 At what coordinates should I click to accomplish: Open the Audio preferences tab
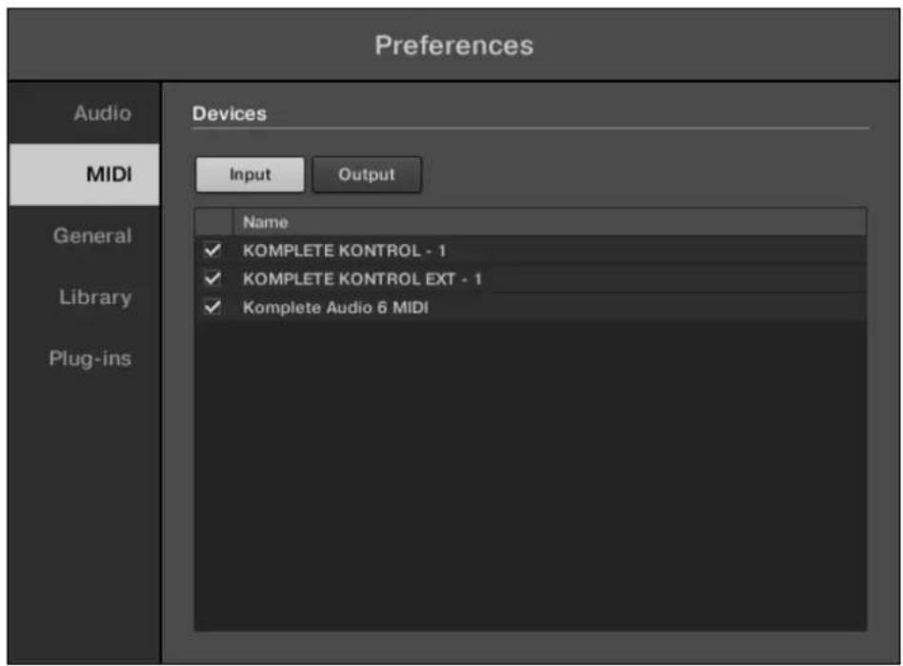point(101,113)
